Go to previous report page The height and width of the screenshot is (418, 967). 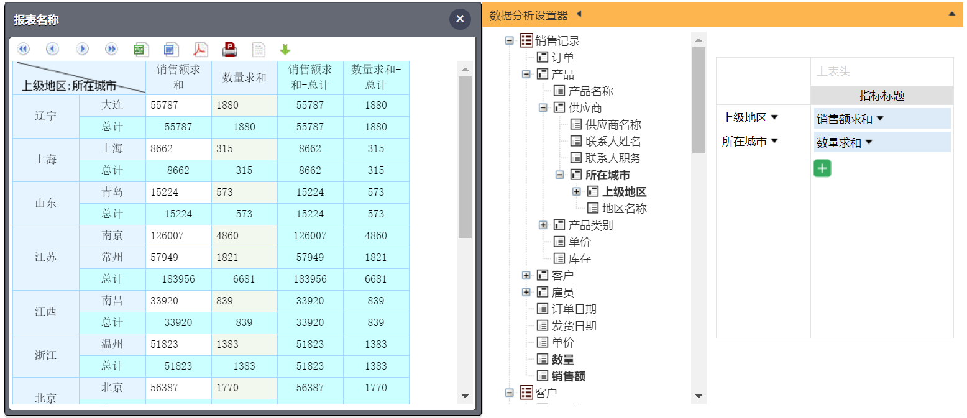(x=53, y=49)
